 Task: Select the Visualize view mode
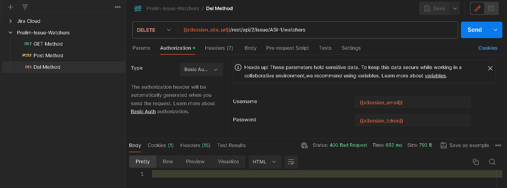(228, 162)
